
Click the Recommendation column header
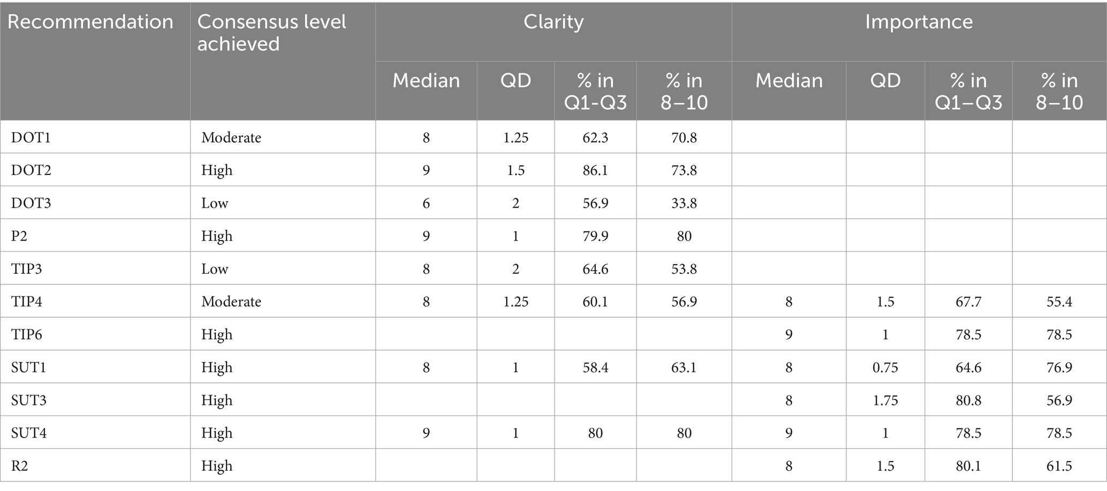[90, 22]
